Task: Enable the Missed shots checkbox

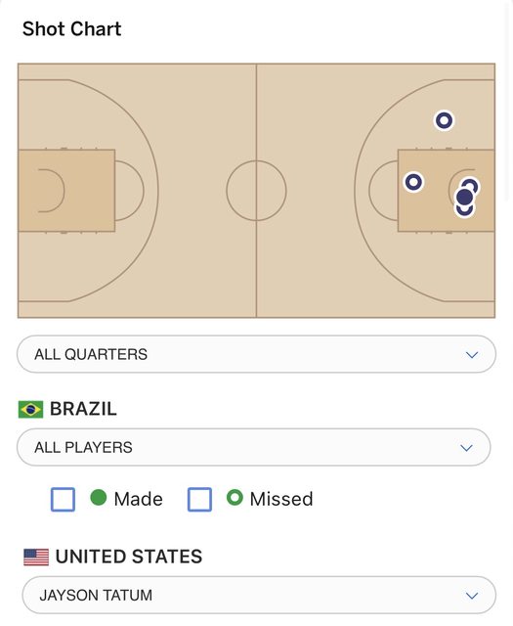Action: coord(199,499)
